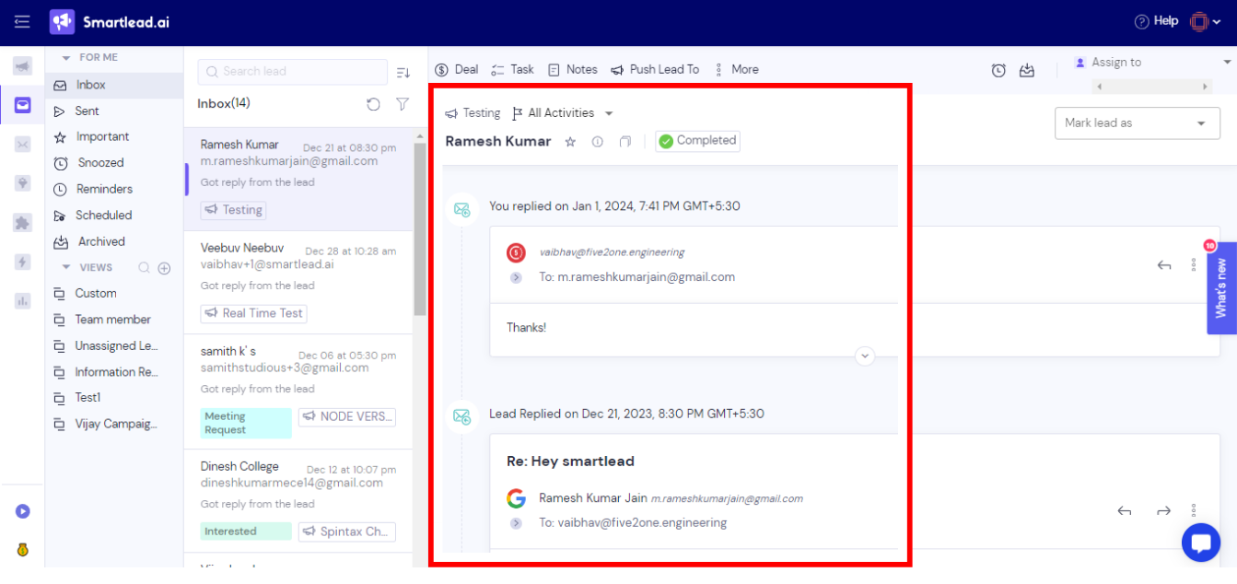Copy lead details with the copy icon

tap(624, 141)
